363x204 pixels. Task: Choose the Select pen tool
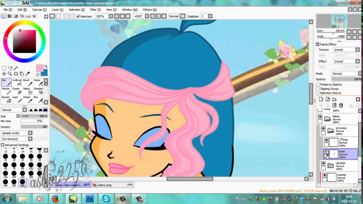(28, 91)
